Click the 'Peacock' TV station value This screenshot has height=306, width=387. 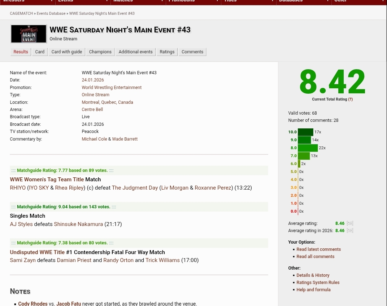[x=90, y=131]
